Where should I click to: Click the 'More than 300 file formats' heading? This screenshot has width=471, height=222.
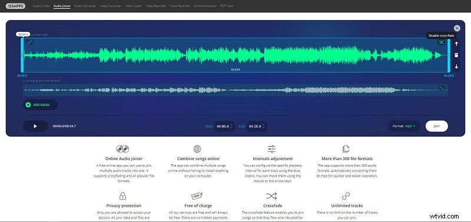click(x=347, y=158)
